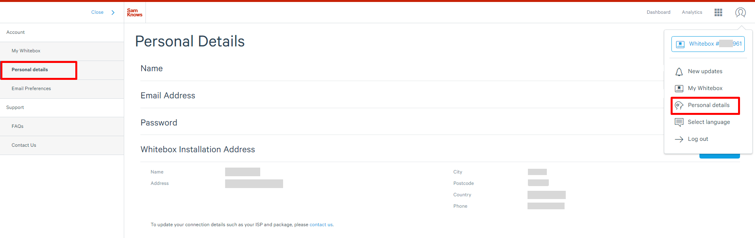Viewport: 755px width, 238px height.
Task: Click the My Whitebox device icon in dropdown
Action: click(679, 89)
